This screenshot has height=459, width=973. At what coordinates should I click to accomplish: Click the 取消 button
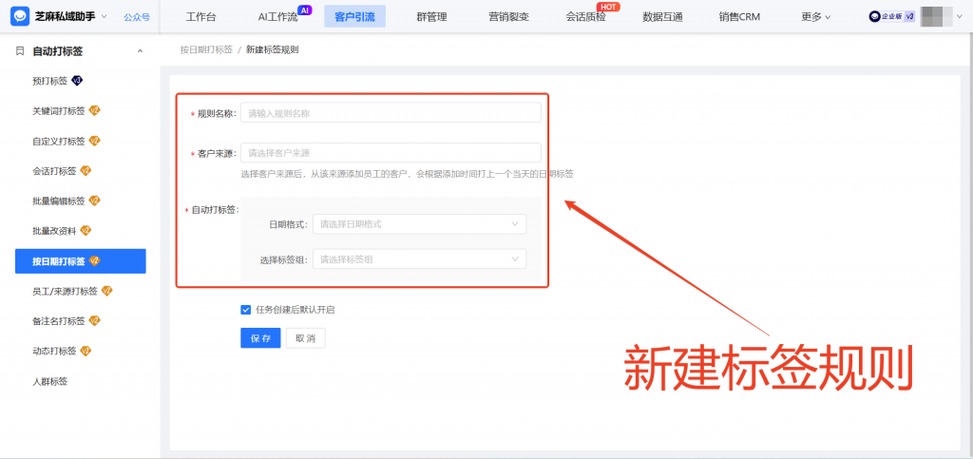coord(305,338)
